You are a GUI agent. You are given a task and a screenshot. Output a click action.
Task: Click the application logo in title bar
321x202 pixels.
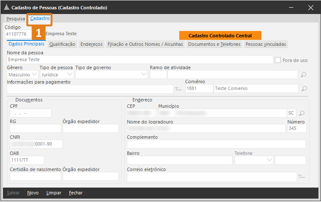pyautogui.click(x=6, y=8)
